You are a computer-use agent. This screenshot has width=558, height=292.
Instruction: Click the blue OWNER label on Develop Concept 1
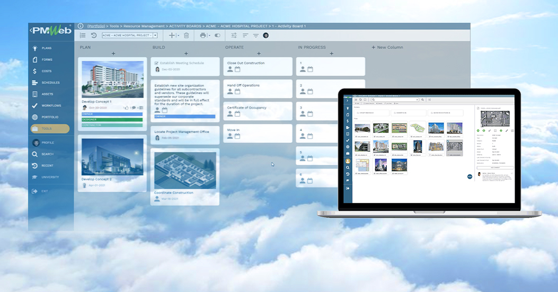tap(112, 114)
